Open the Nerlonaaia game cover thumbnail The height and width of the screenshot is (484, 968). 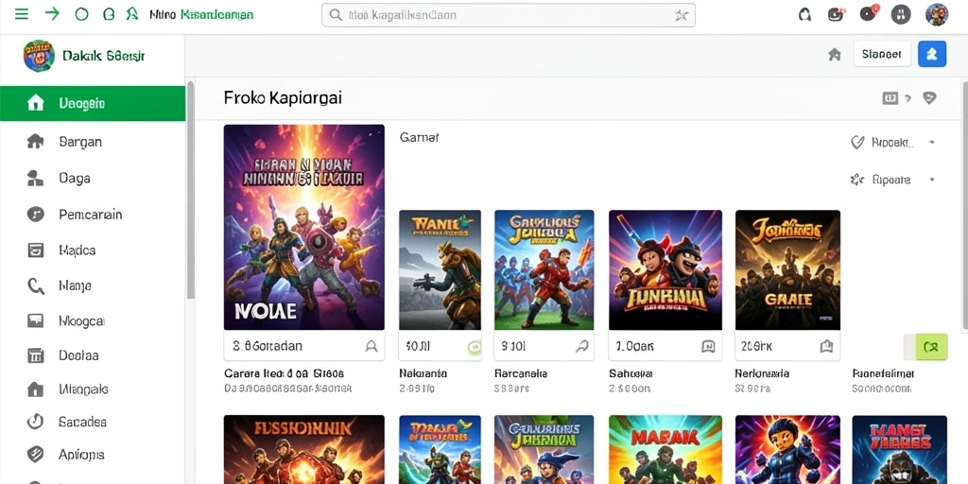pyautogui.click(x=787, y=269)
